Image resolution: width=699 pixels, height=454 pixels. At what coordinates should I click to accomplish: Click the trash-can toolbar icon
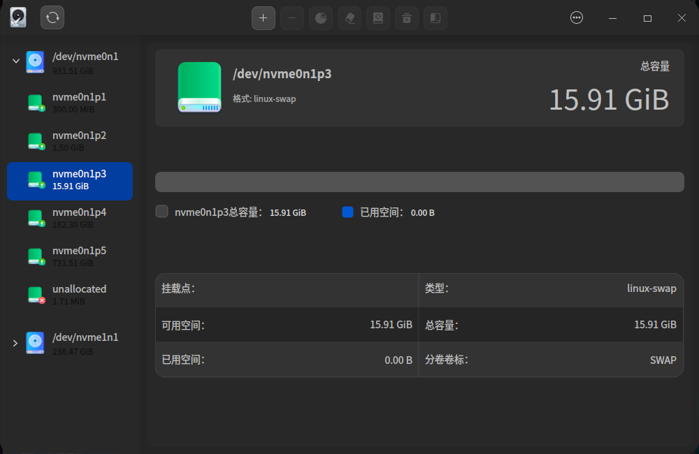coord(407,18)
